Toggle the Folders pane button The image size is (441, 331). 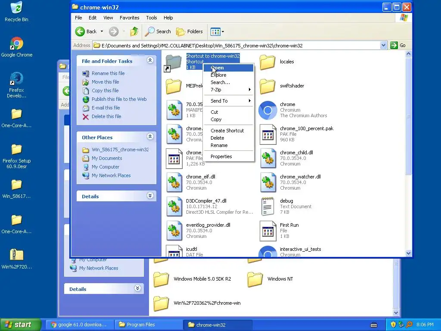click(x=189, y=31)
